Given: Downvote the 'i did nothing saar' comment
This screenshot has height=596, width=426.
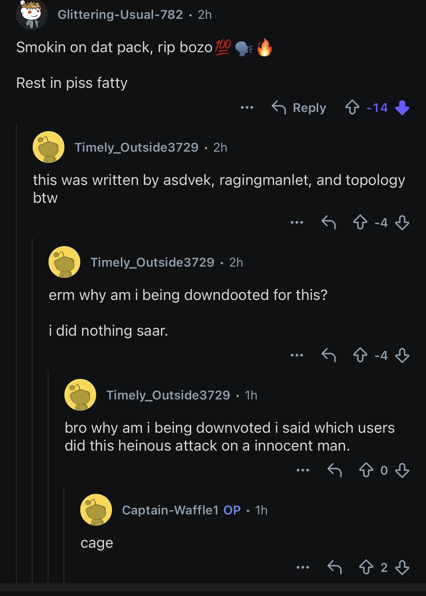Looking at the screenshot, I should [x=402, y=355].
